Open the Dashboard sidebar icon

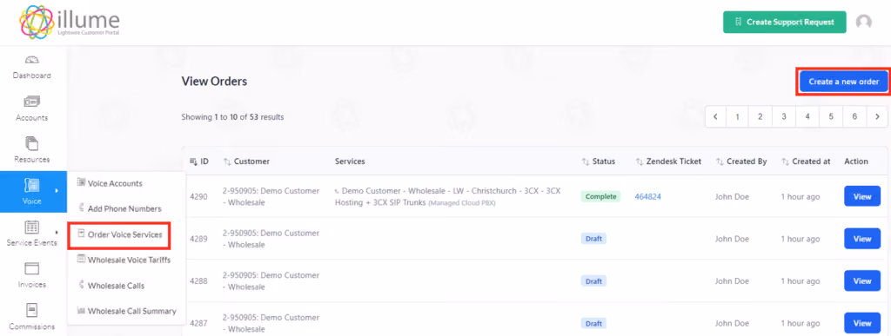coord(32,60)
